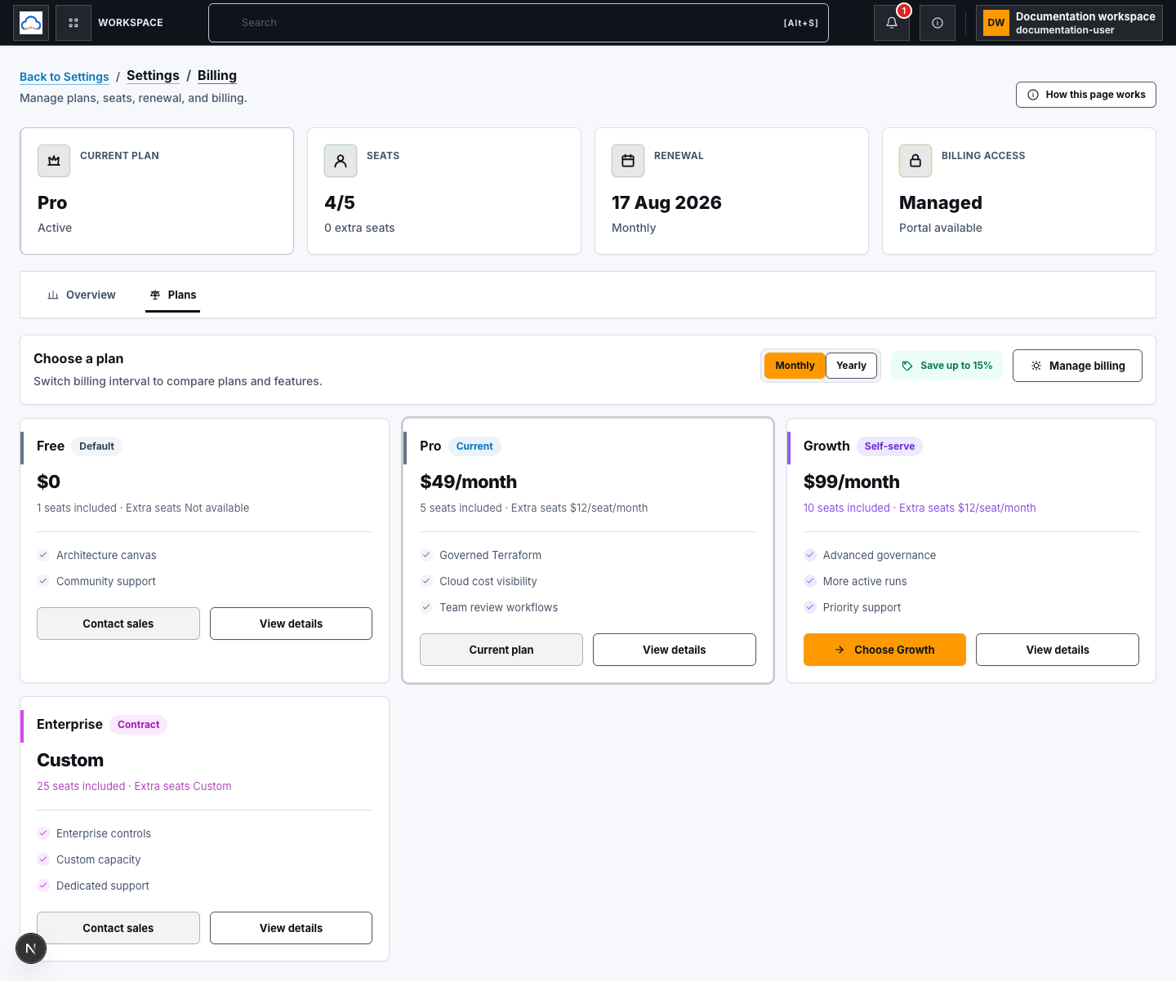Click the info icon in top bar
Screen dimensions: 1176x981
[938, 23]
